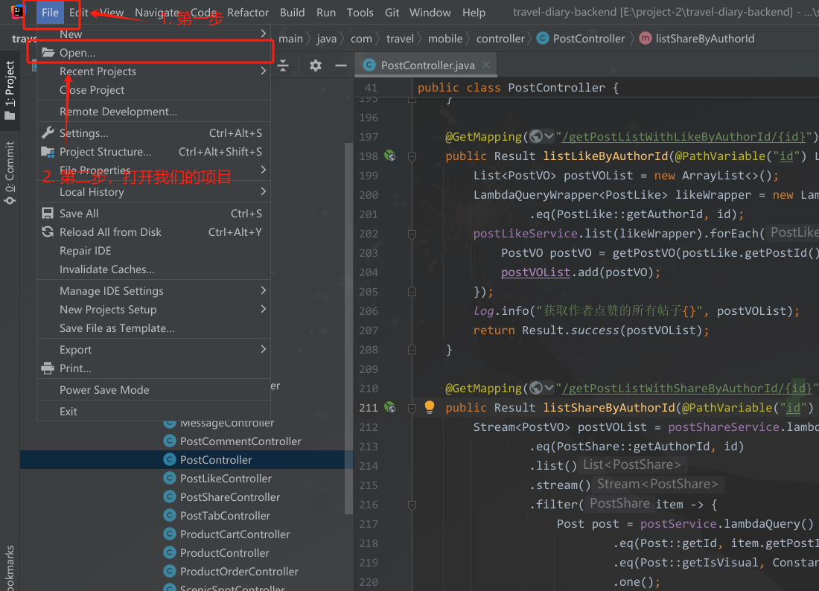Select ProductCartController in project tree
Image resolution: width=819 pixels, height=591 pixels.
coord(235,534)
